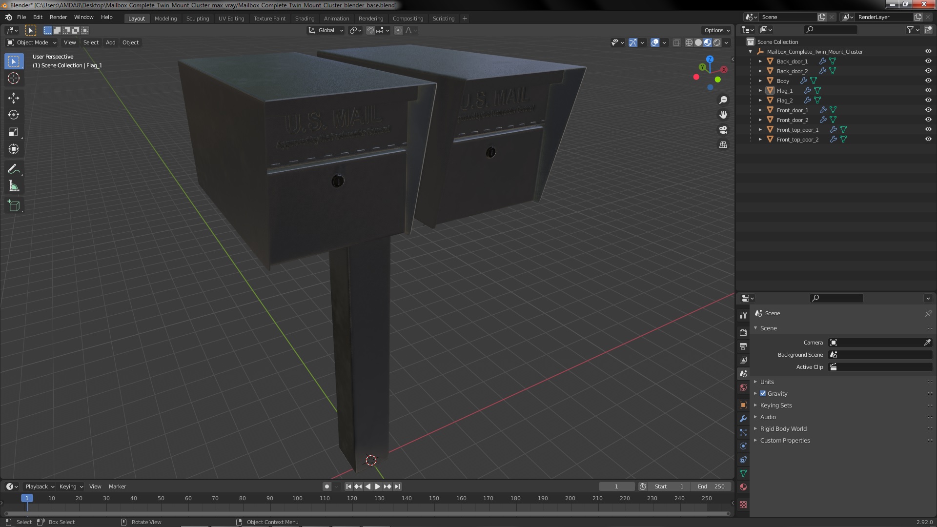Open the Global transform orientation dropdown
937x527 pixels.
326,30
